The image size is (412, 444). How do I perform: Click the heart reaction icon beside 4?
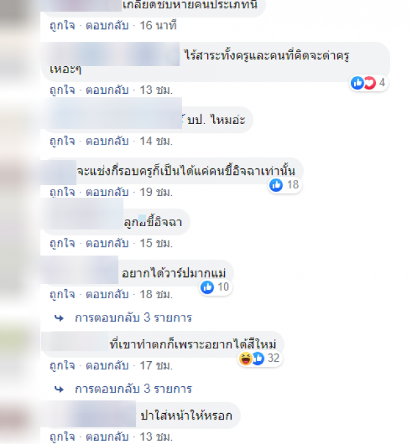click(370, 83)
